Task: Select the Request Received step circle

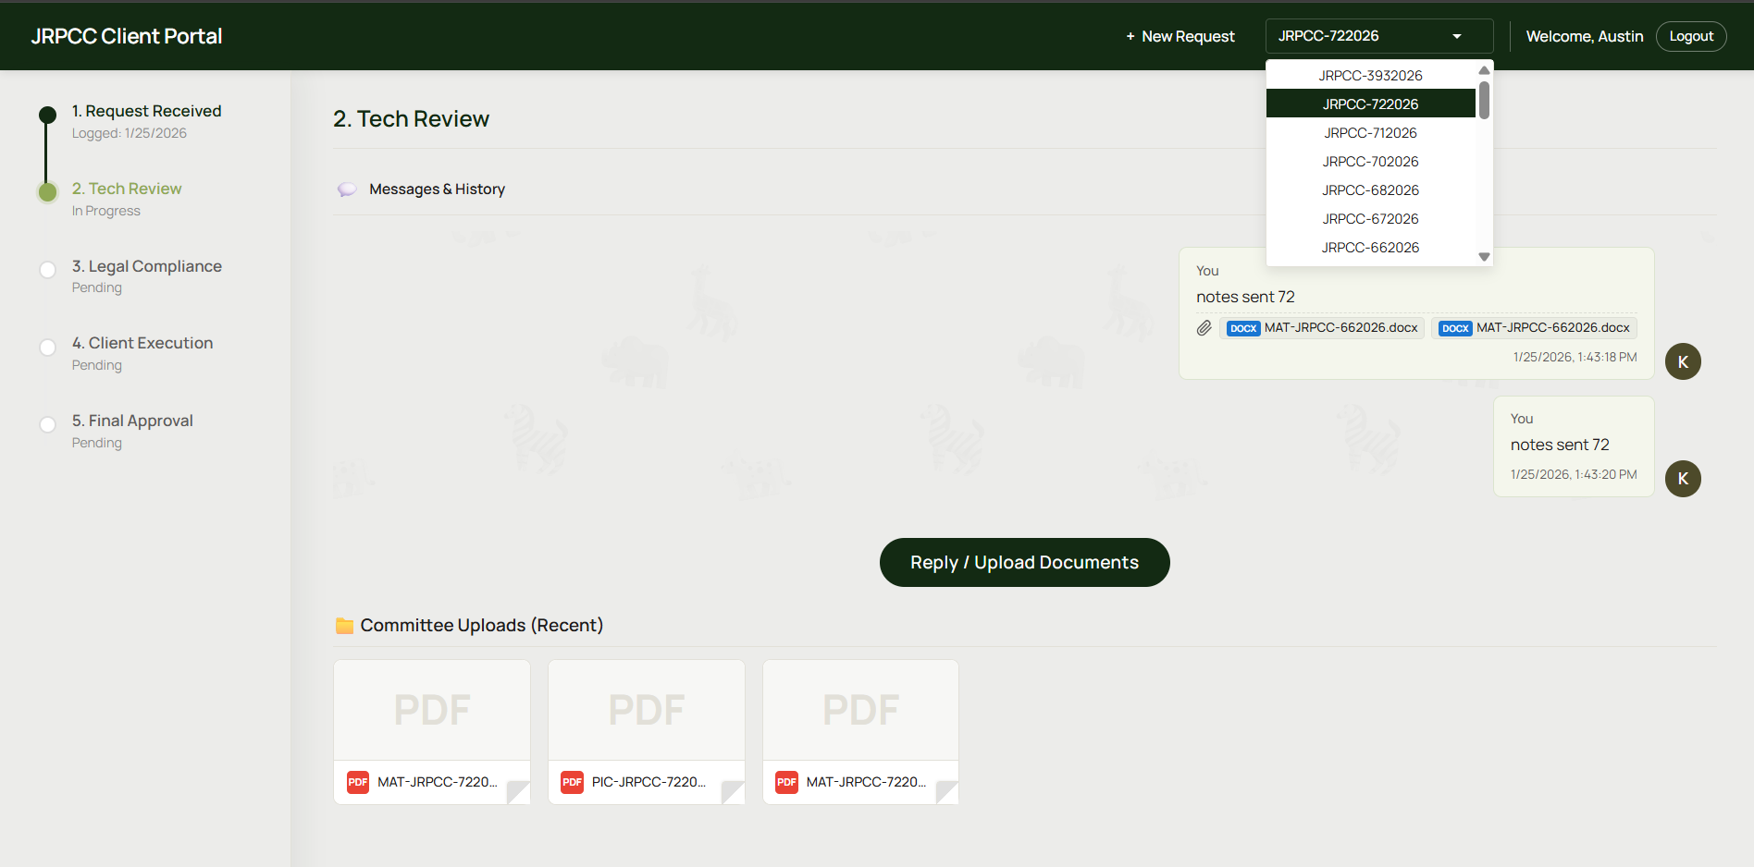Action: coord(47,115)
